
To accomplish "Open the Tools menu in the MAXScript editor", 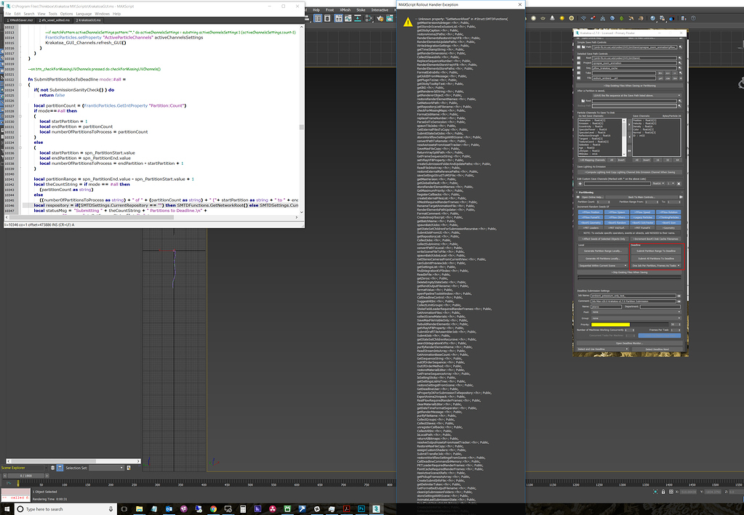I will 52,12.
